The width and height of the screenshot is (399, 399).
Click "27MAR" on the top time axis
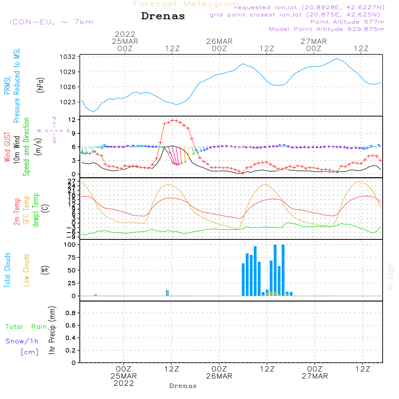coord(314,41)
